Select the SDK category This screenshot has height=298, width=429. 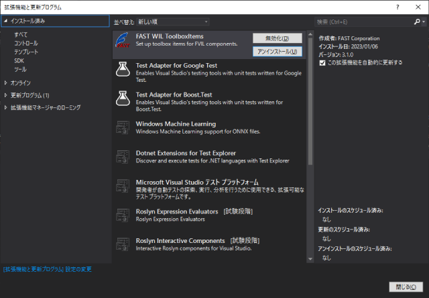pos(19,60)
